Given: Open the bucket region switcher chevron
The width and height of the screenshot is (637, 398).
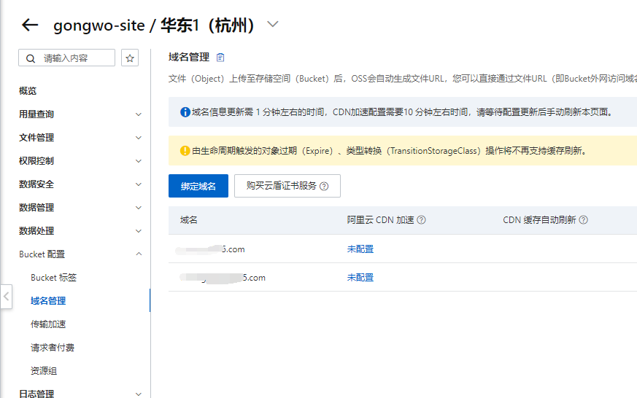Looking at the screenshot, I should 273,24.
